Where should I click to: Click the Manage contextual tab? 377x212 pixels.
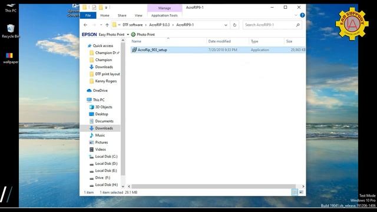164,8
